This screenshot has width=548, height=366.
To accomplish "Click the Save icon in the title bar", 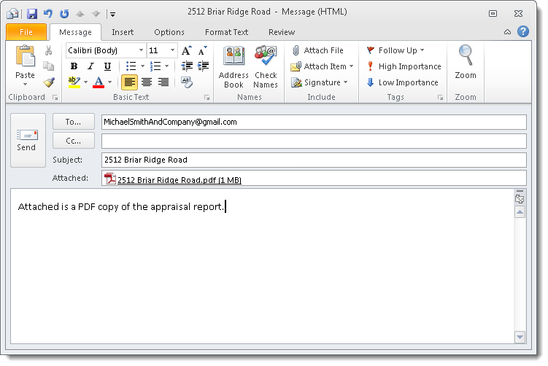I will [x=31, y=13].
